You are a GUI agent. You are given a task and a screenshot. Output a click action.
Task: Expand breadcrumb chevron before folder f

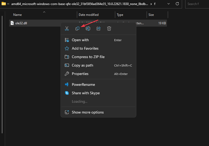coord(151,4)
